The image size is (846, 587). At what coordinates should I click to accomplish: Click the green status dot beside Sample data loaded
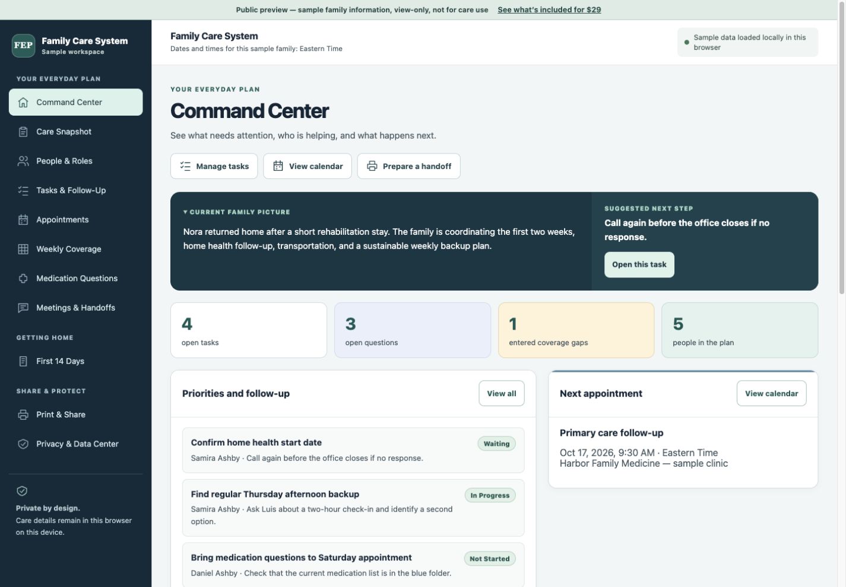pyautogui.click(x=687, y=42)
